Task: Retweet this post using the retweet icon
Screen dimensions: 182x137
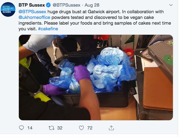Action: [x=51, y=128]
